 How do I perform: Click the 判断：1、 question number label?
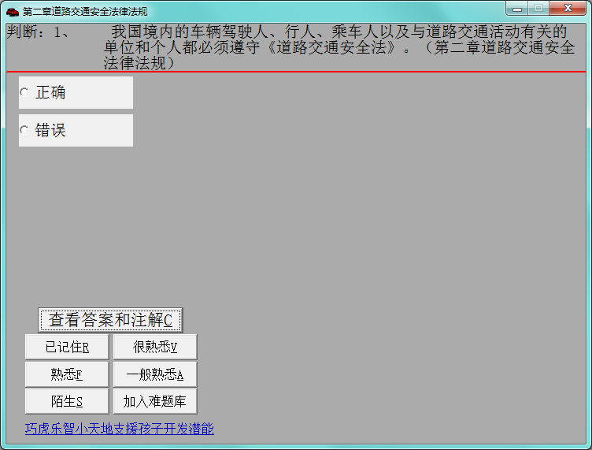pyautogui.click(x=38, y=32)
